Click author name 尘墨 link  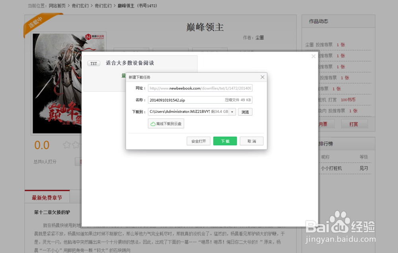pos(259,38)
